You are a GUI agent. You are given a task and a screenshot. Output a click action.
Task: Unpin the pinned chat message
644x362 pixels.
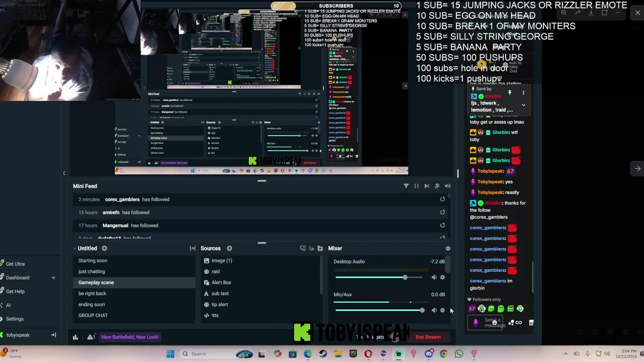[x=510, y=93]
